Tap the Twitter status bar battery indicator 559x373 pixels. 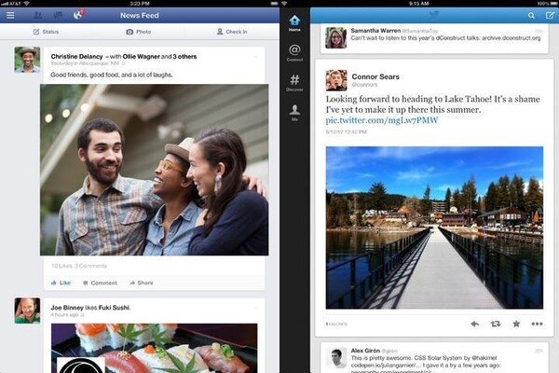click(x=554, y=3)
